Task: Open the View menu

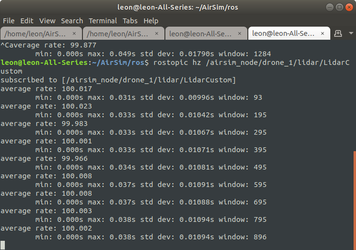Action: pos(47,21)
